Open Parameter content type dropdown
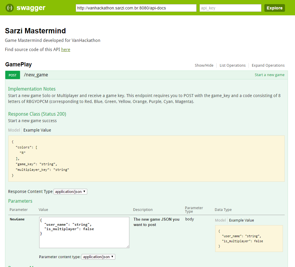Viewport: 295px width, 267px height. tap(98, 257)
